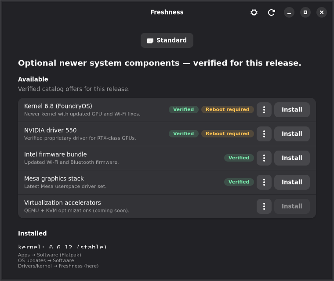334x281 pixels.
Task: Click the Installed section heading
Action: point(32,233)
